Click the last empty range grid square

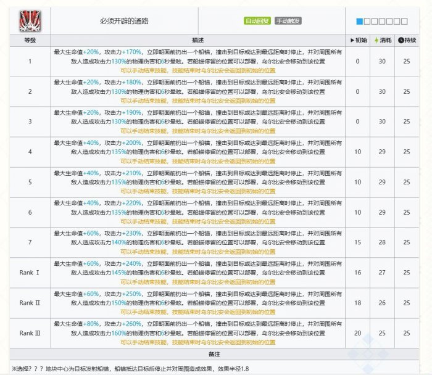(x=404, y=22)
